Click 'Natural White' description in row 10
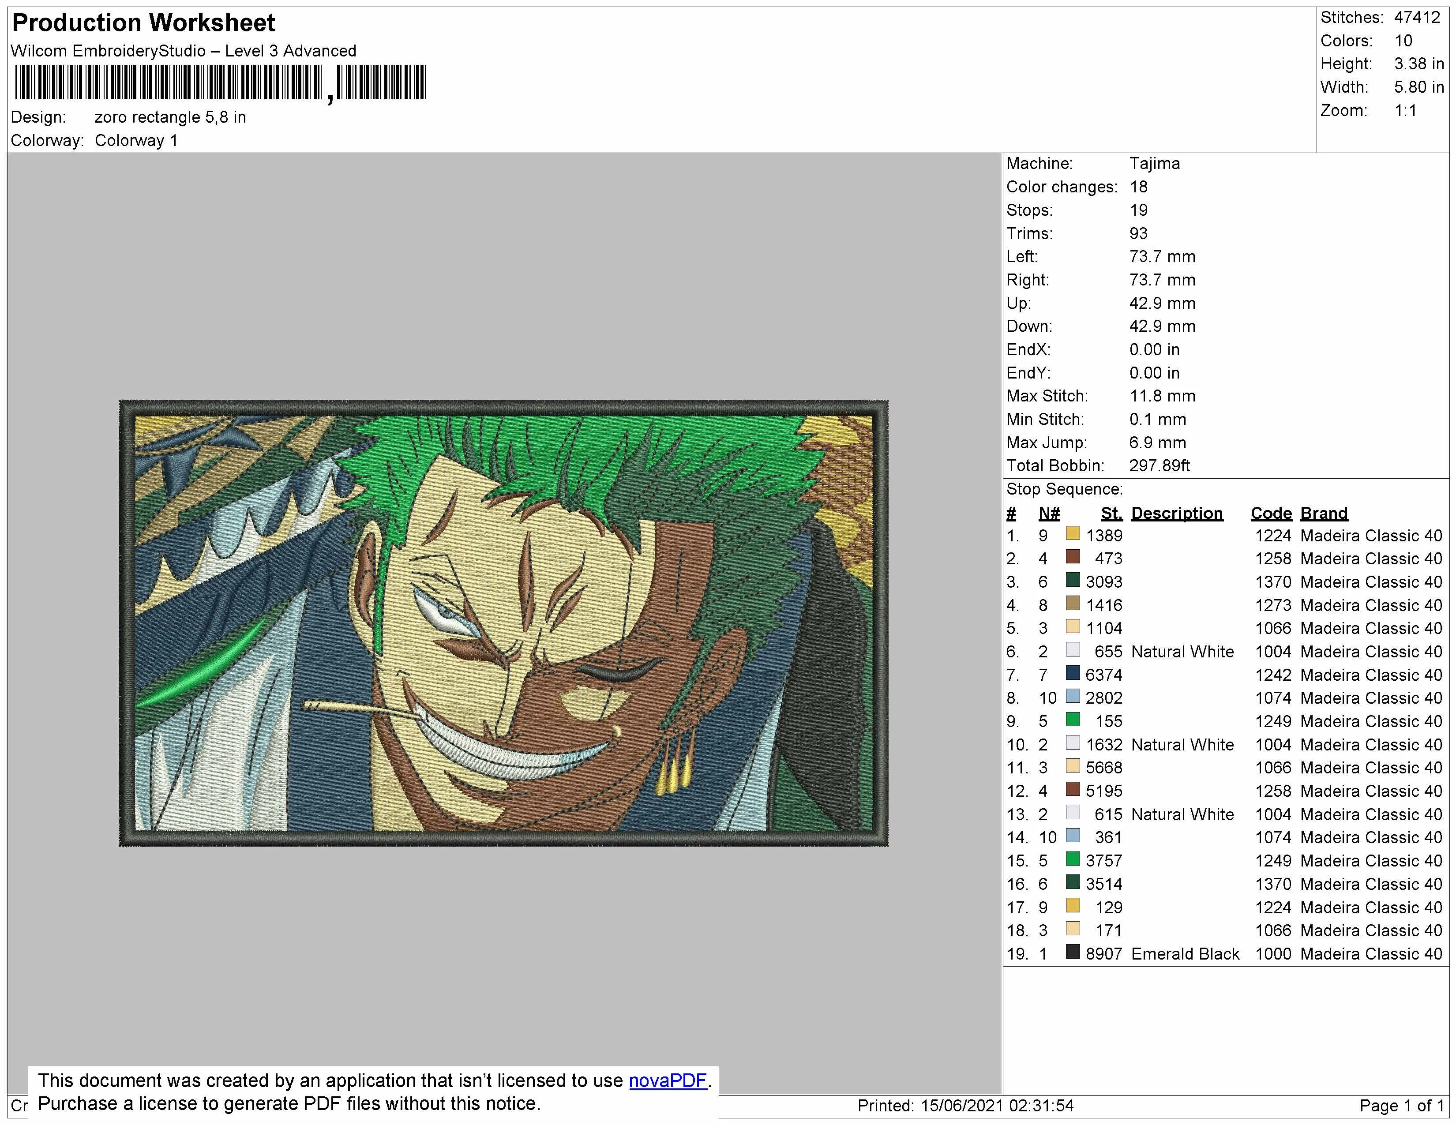This screenshot has width=1456, height=1125. coord(1182,744)
